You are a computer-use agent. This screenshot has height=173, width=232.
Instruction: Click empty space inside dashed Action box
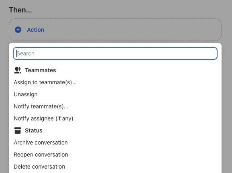click(x=133, y=30)
